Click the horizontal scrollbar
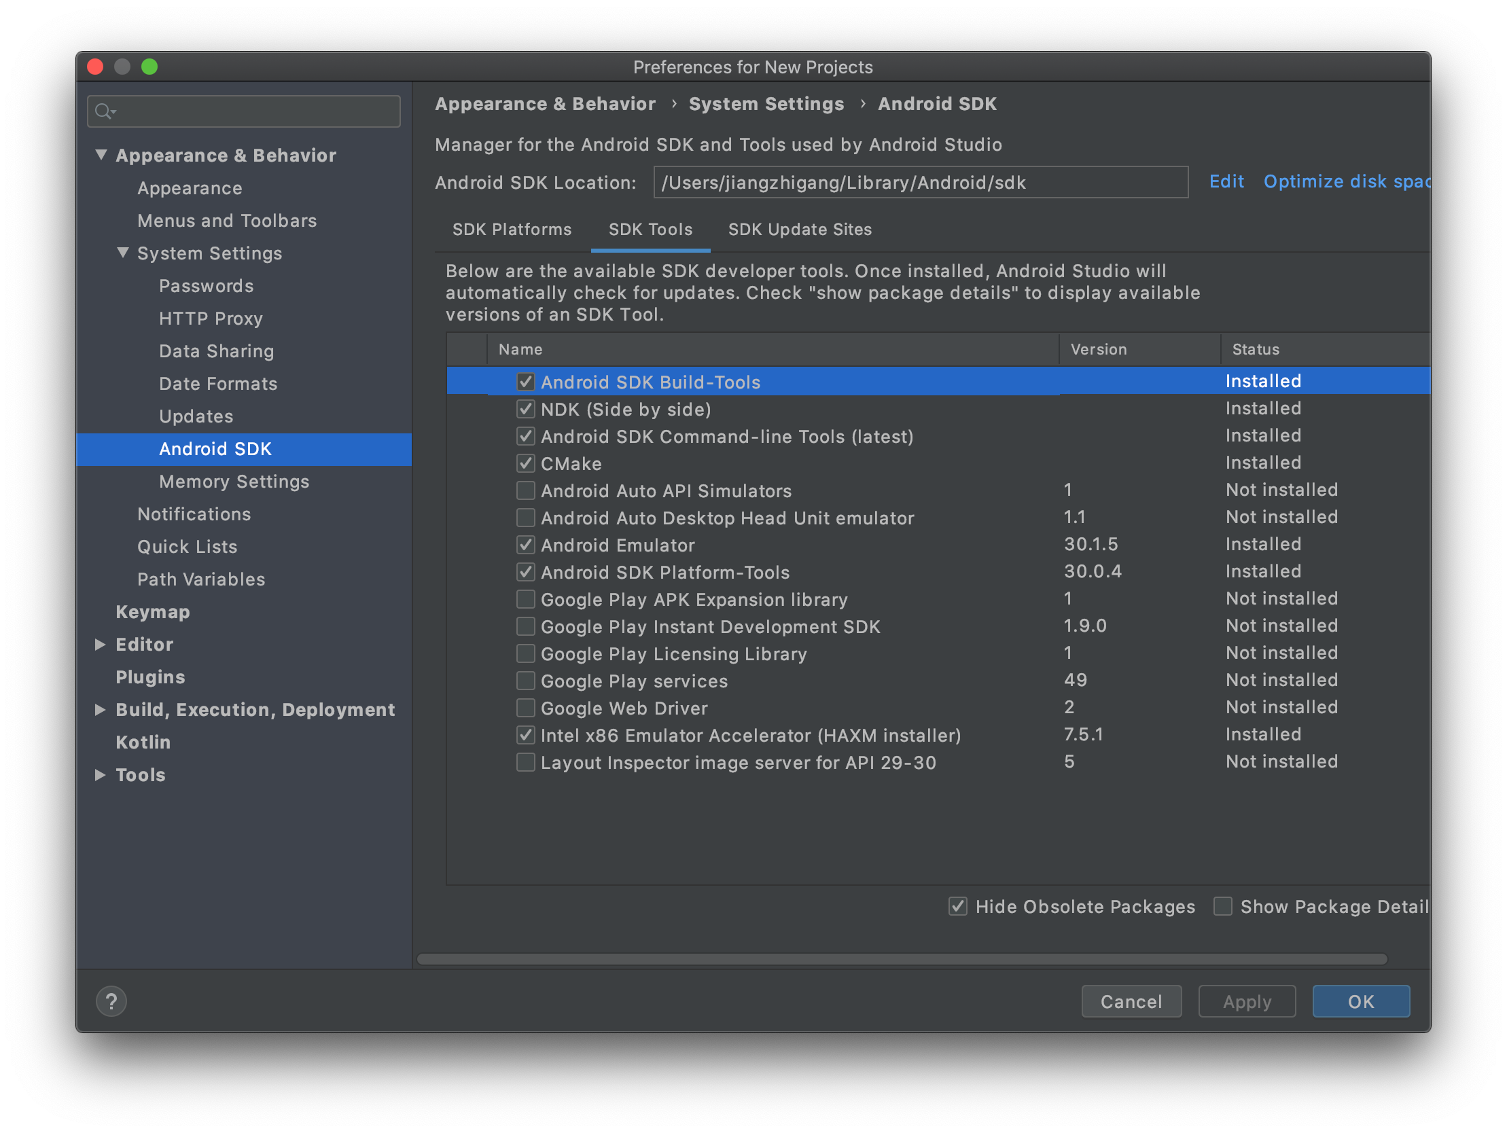 click(x=902, y=958)
